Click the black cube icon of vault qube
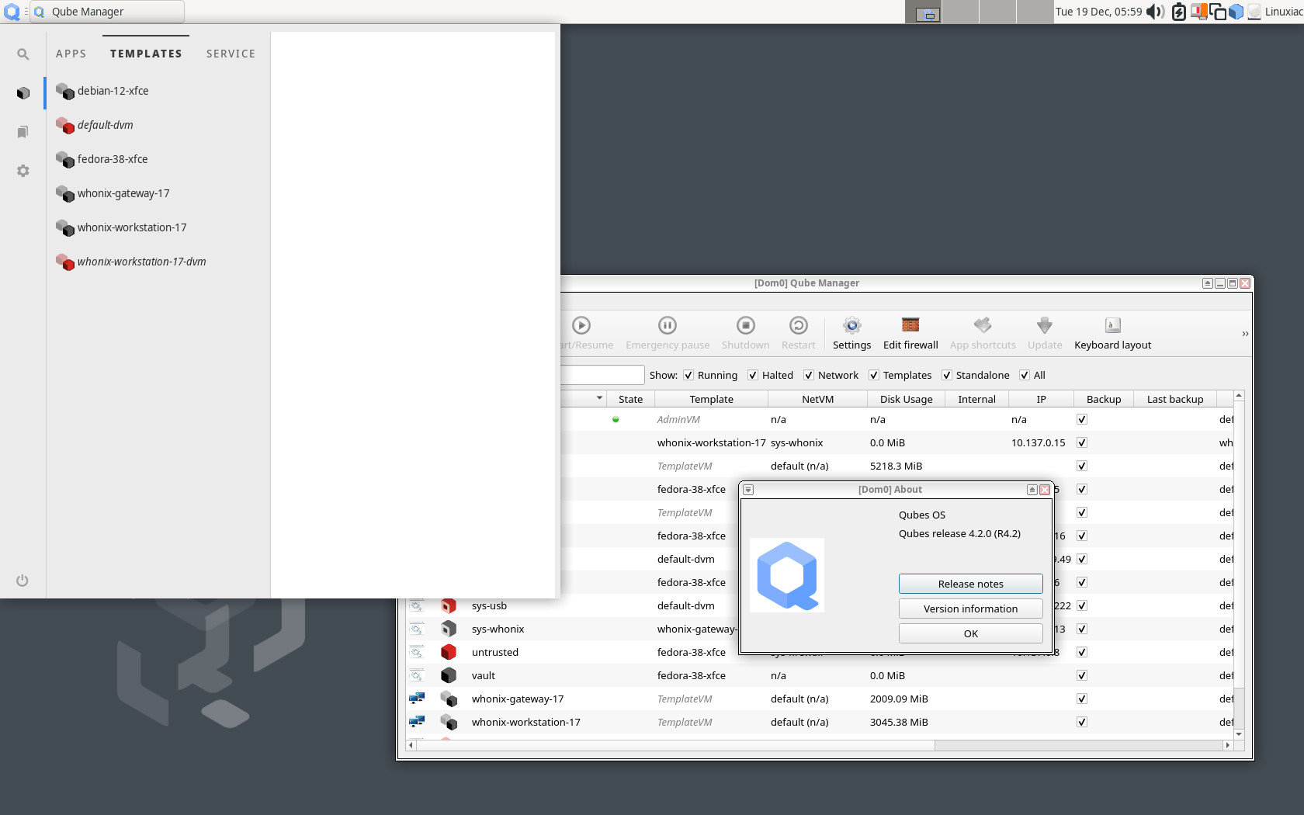Image resolution: width=1304 pixels, height=815 pixels. coord(449,675)
